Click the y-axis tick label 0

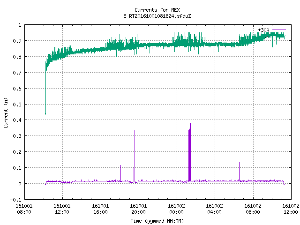[x=20, y=184]
